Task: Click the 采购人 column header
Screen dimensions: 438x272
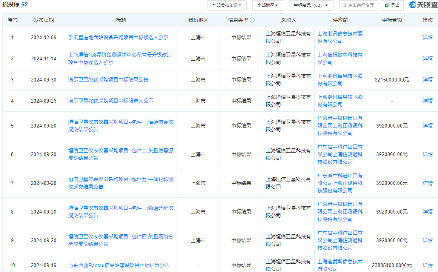Action: pos(289,20)
